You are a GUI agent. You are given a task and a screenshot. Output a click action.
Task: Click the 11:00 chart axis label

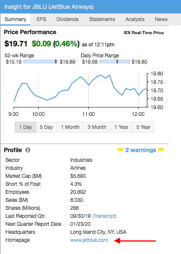[x=88, y=114]
